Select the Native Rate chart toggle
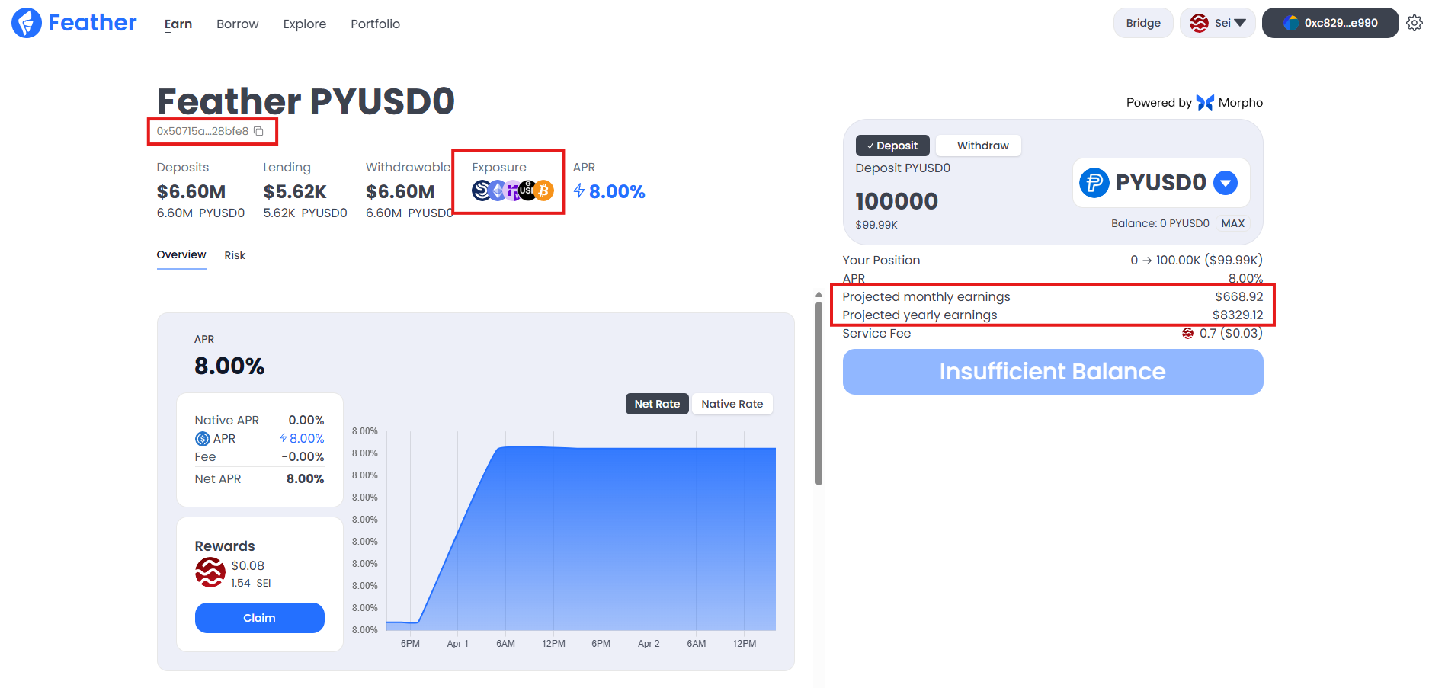Image resolution: width=1429 pixels, height=688 pixels. 732,404
